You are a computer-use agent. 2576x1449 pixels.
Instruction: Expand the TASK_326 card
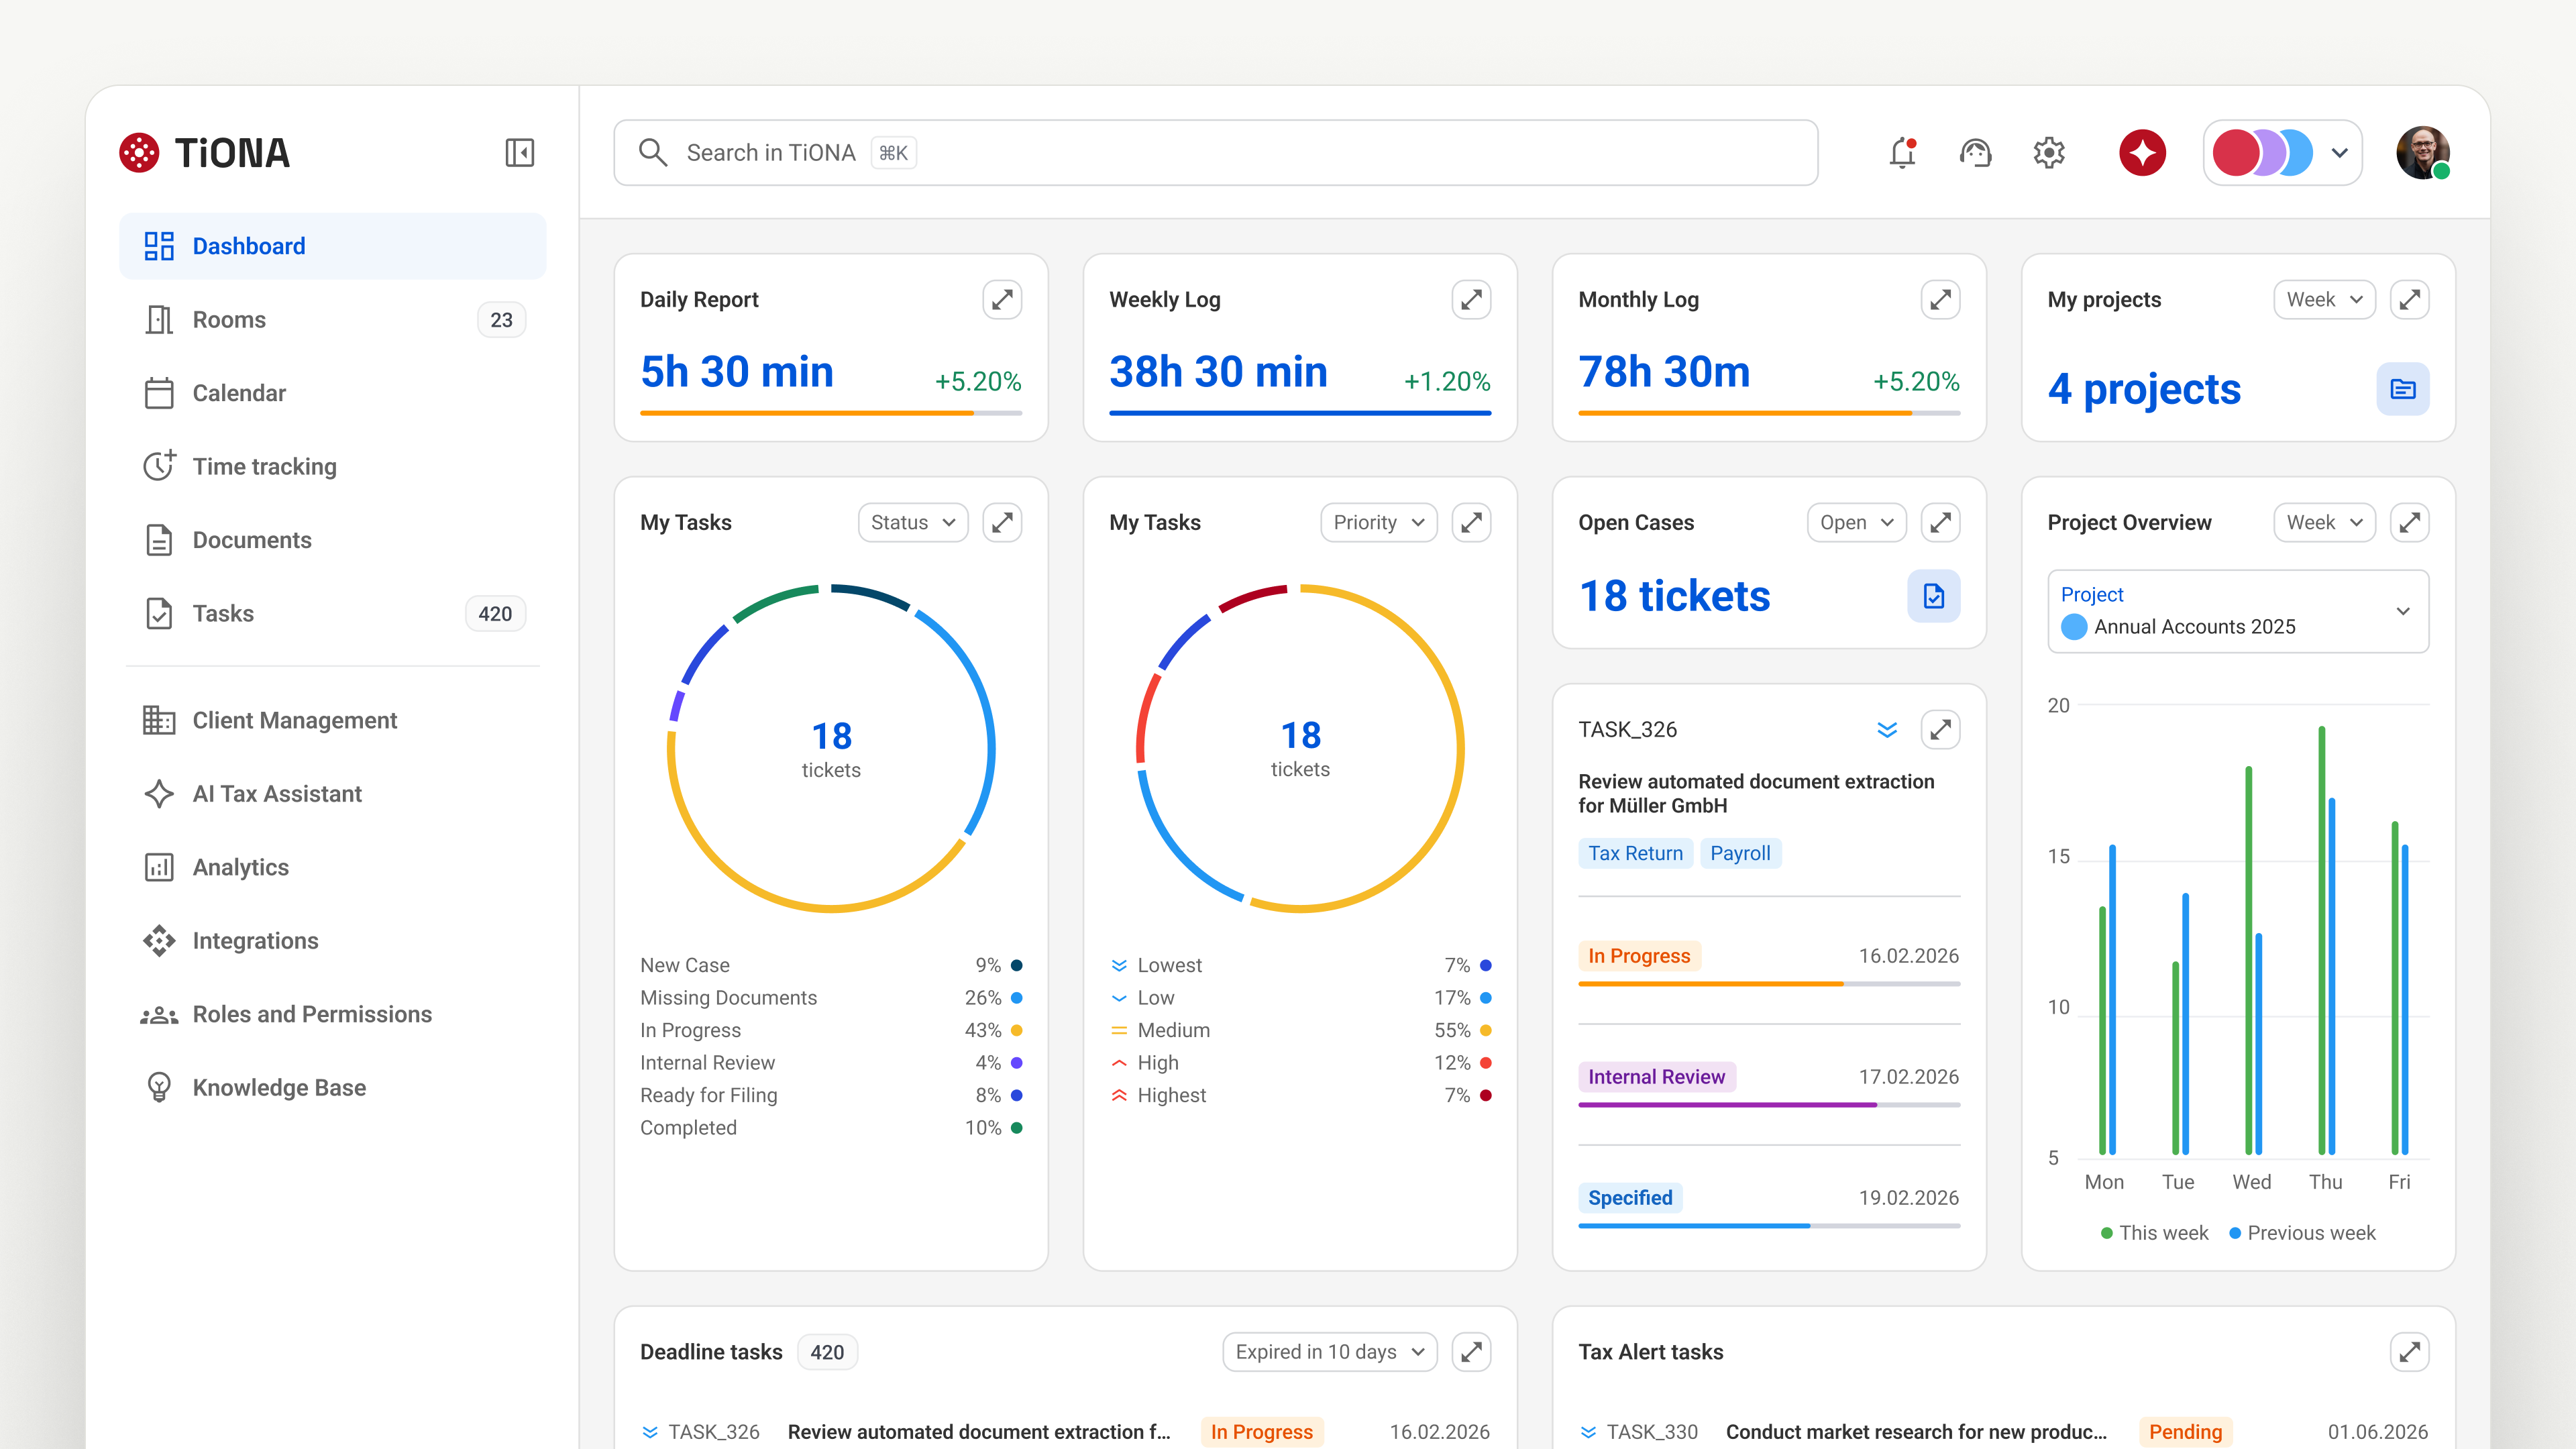pos(1940,729)
